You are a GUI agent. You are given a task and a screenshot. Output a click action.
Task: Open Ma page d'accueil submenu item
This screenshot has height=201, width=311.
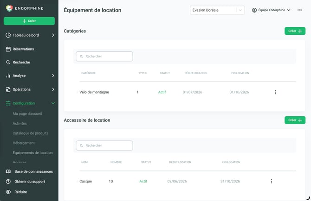point(27,114)
